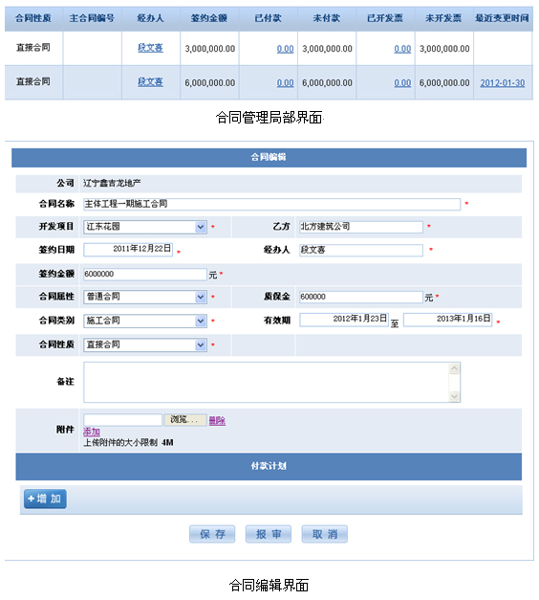
Task: Click the 保存 save button
Action: point(212,534)
